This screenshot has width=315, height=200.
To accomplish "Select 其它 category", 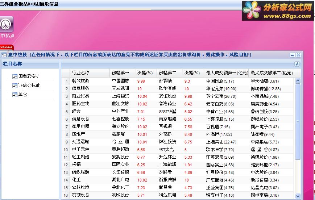I will (x=22, y=95).
